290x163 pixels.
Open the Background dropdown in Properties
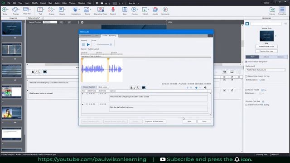coord(266,70)
